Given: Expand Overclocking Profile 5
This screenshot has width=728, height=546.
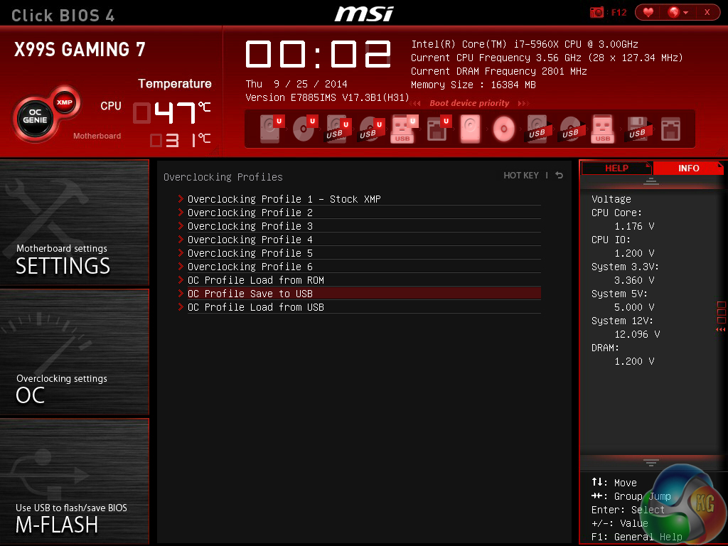Looking at the screenshot, I should [x=359, y=252].
